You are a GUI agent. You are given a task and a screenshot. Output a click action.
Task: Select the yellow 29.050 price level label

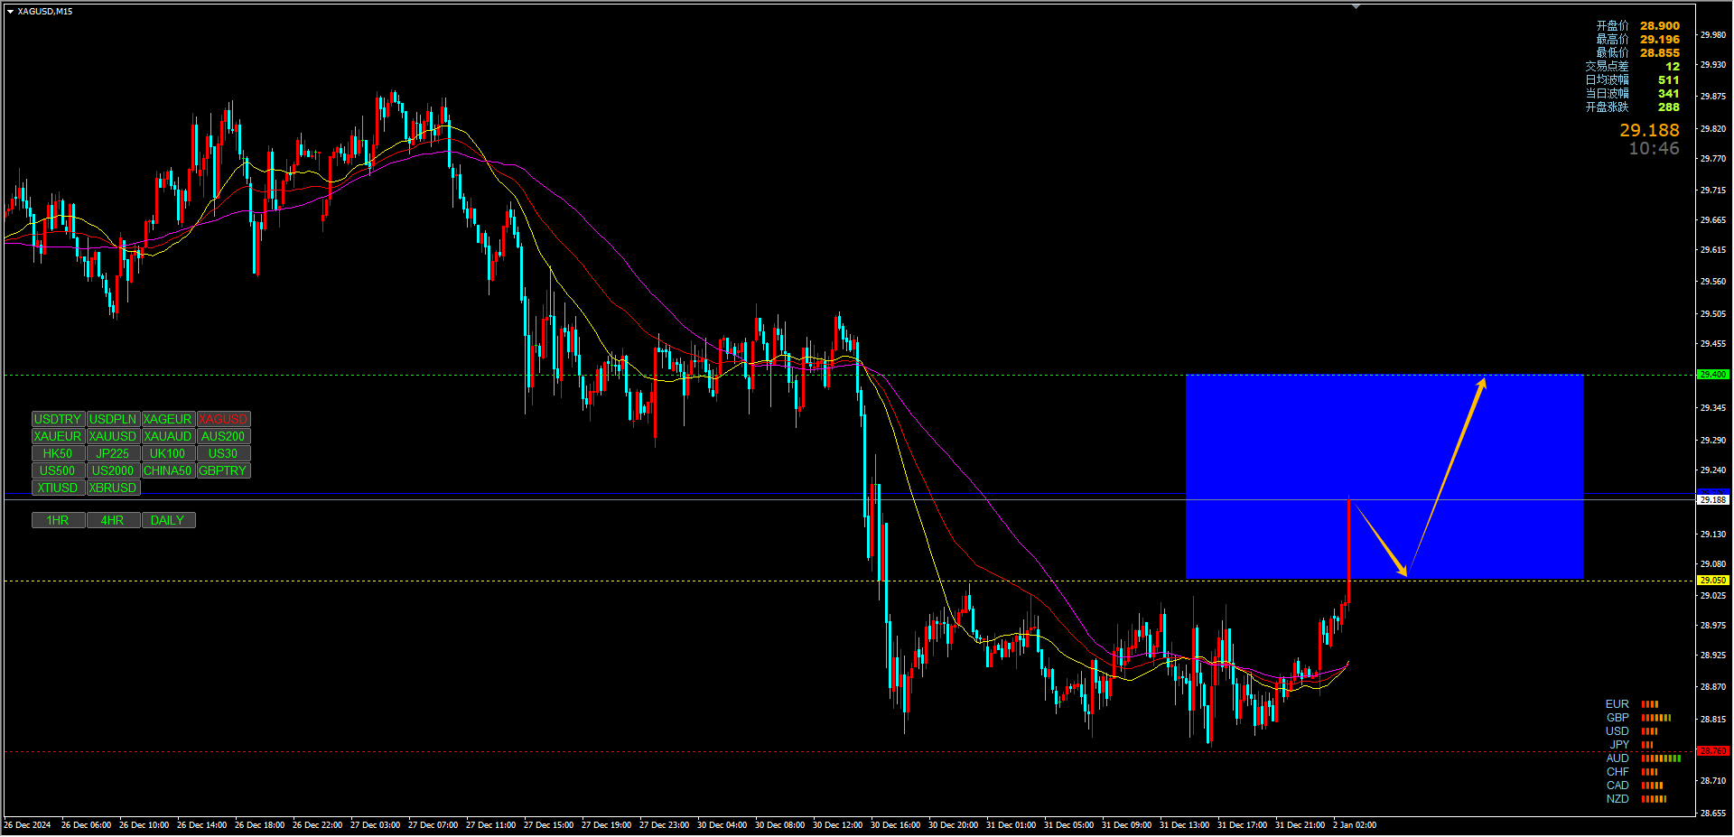[x=1713, y=580]
